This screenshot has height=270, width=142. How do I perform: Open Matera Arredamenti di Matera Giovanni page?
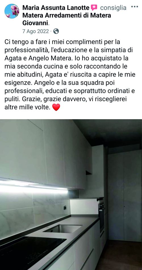pyautogui.click(x=67, y=19)
